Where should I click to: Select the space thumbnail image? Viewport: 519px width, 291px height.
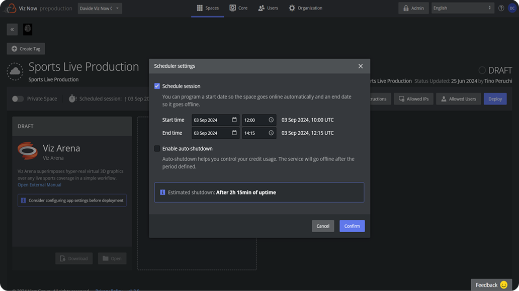28,30
